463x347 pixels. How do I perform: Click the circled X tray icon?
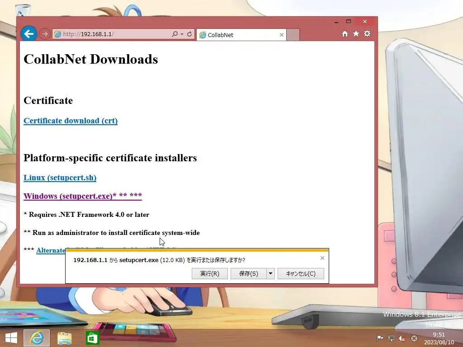(x=414, y=338)
